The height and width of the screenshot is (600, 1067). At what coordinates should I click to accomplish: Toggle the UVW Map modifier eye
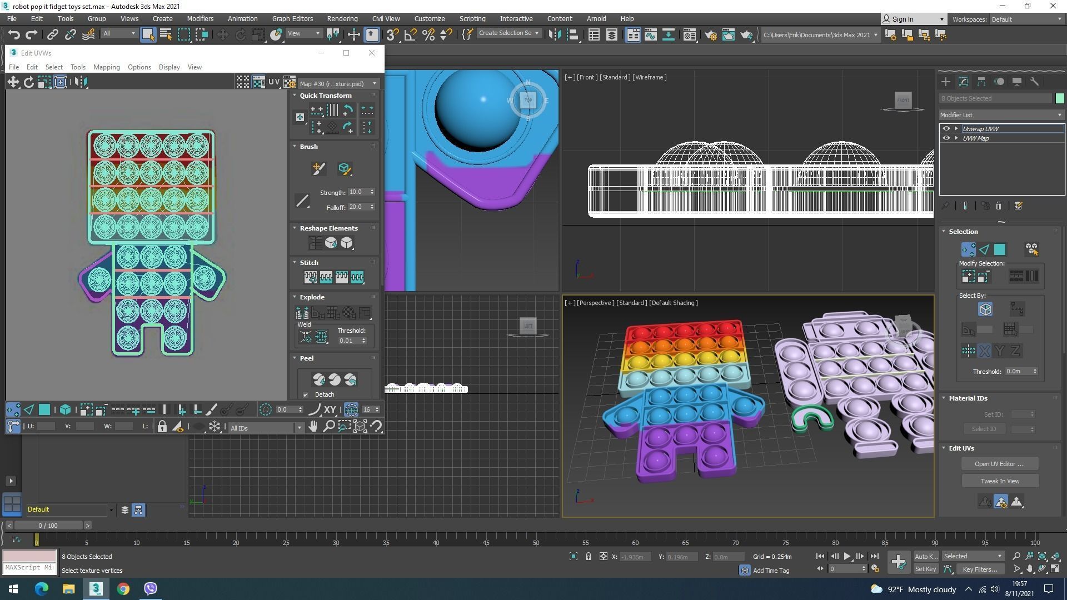tap(946, 138)
